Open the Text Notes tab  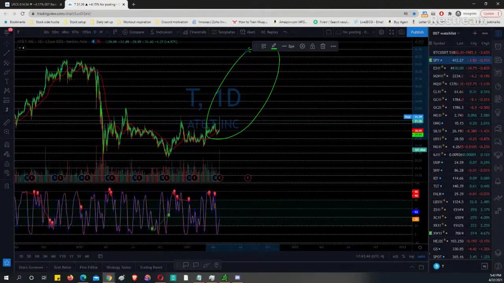(63, 267)
